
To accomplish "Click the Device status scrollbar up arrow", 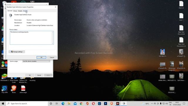I will pos(53,32).
